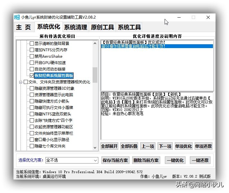Image resolution: width=229 pixels, height=193 pixels.
Task: Check 隐藏资源管理器3D对象 option
Action: click(32, 88)
